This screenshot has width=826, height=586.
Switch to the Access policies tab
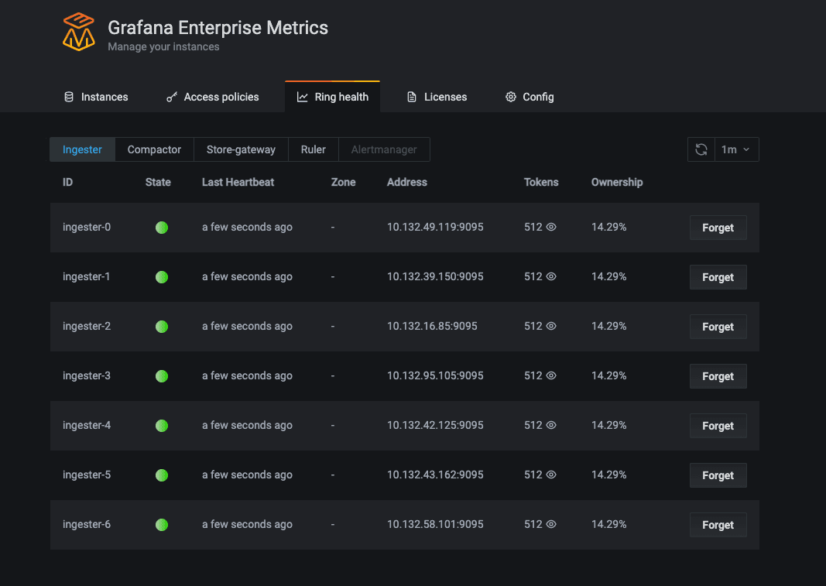(x=213, y=97)
